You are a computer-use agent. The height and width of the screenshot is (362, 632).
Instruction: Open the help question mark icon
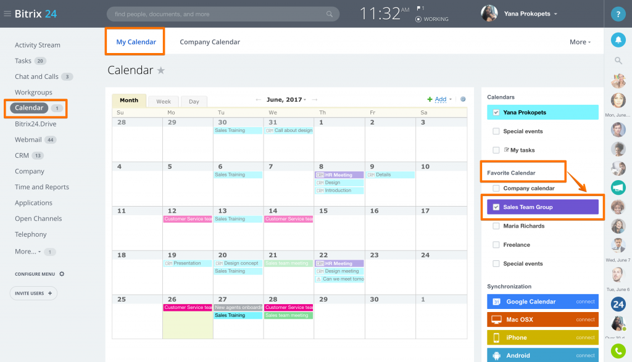tap(618, 14)
